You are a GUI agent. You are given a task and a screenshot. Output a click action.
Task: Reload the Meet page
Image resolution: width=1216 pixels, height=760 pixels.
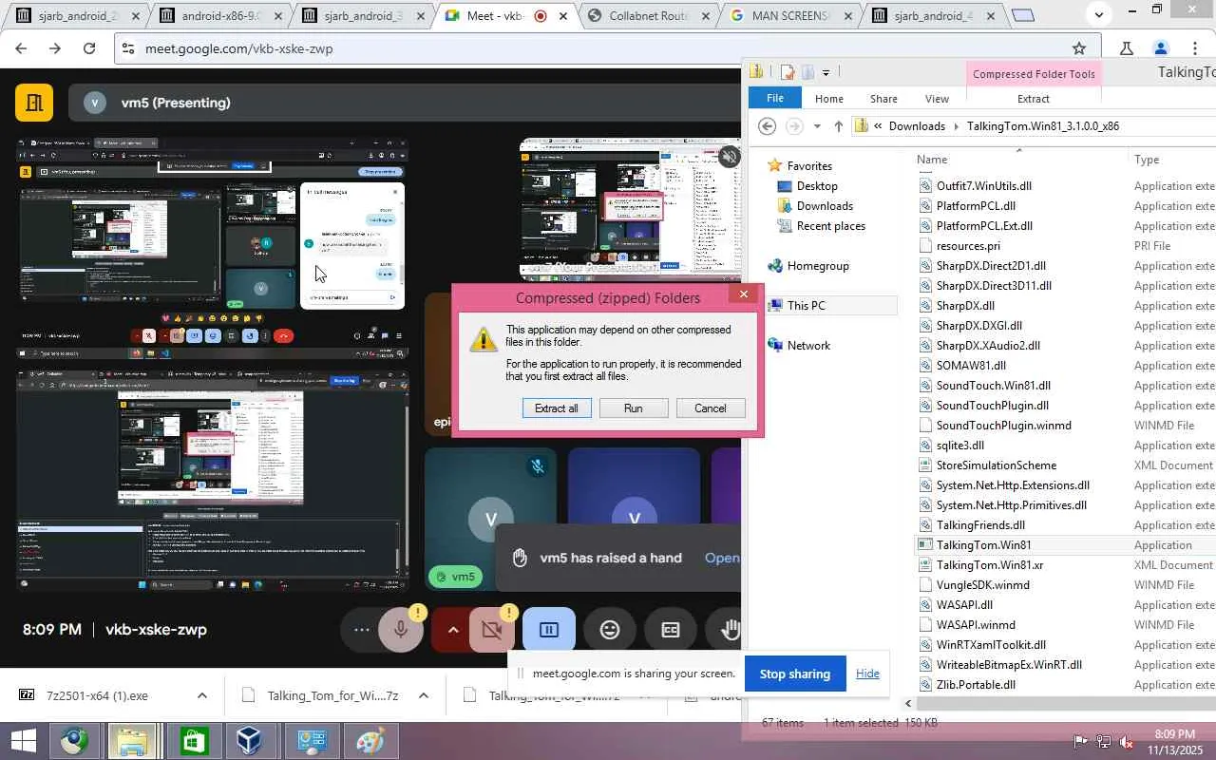tap(89, 48)
